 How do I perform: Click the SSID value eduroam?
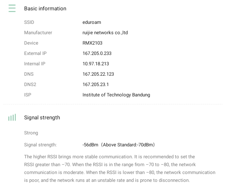coord(92,22)
